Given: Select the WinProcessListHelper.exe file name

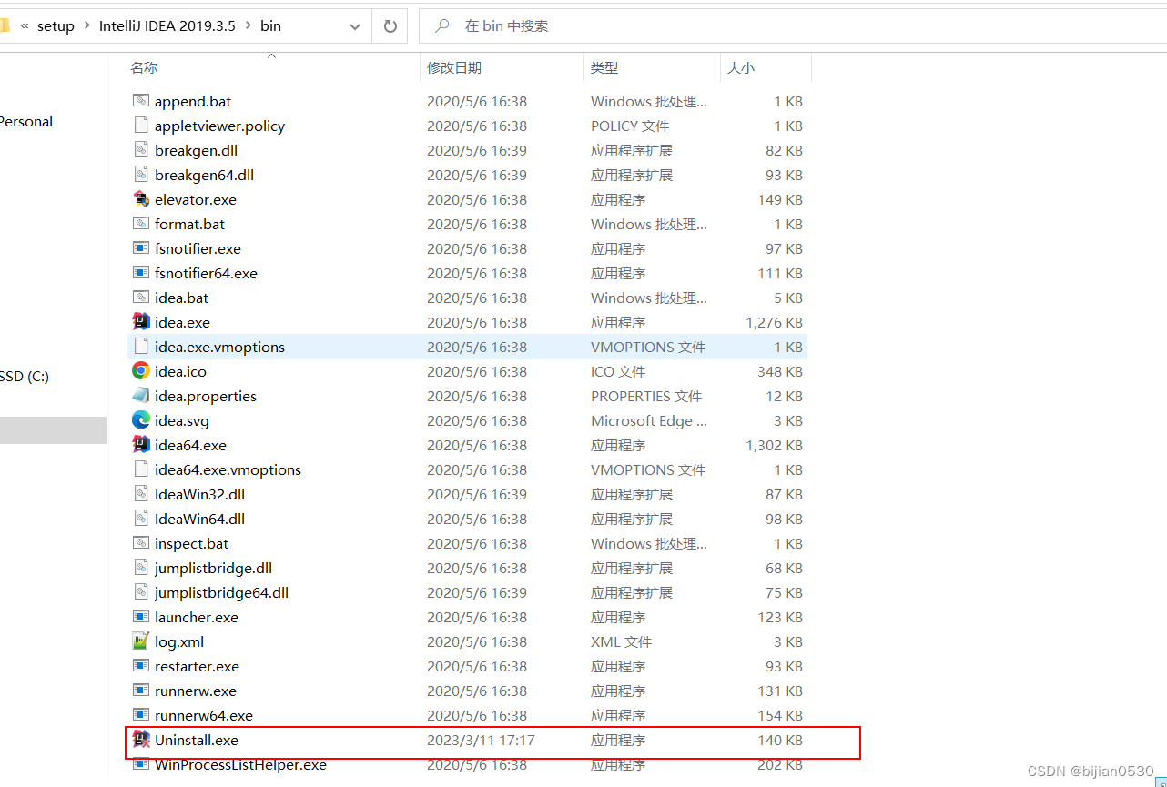Looking at the screenshot, I should point(240,765).
